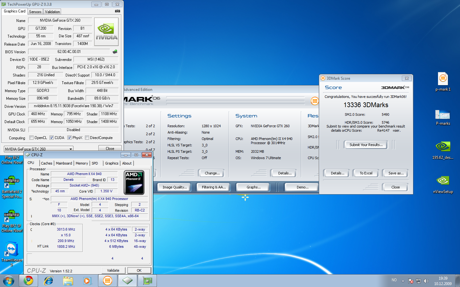Click the NVIDIA logo in GPU-Z
This screenshot has width=460, height=287.
point(106,32)
